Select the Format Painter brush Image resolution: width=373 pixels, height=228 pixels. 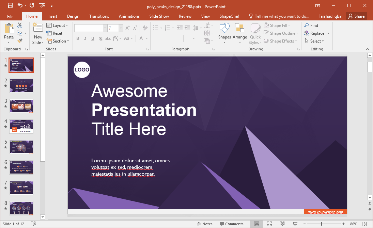(x=20, y=41)
